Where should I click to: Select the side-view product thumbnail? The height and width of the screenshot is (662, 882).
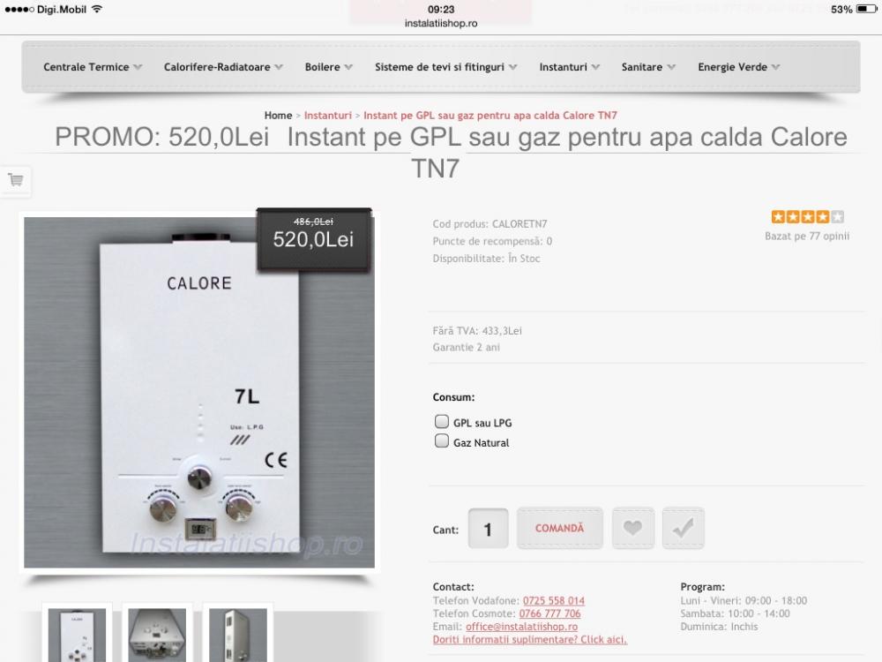pos(238,635)
